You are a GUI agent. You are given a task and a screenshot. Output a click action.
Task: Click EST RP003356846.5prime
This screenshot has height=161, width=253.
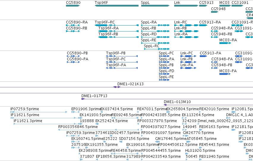[98, 130]
